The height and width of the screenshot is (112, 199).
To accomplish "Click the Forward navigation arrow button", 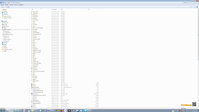I will click(x=3, y=3).
